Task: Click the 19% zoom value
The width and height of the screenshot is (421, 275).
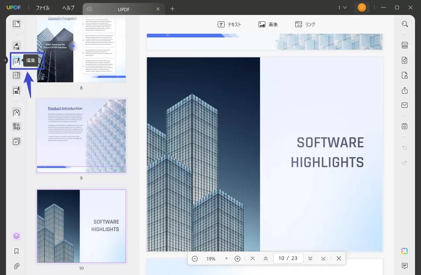Action: pos(211,259)
